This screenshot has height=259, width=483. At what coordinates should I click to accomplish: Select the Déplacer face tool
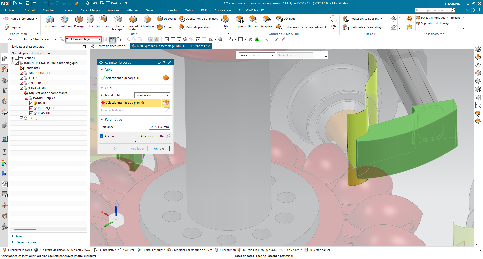coord(240,22)
